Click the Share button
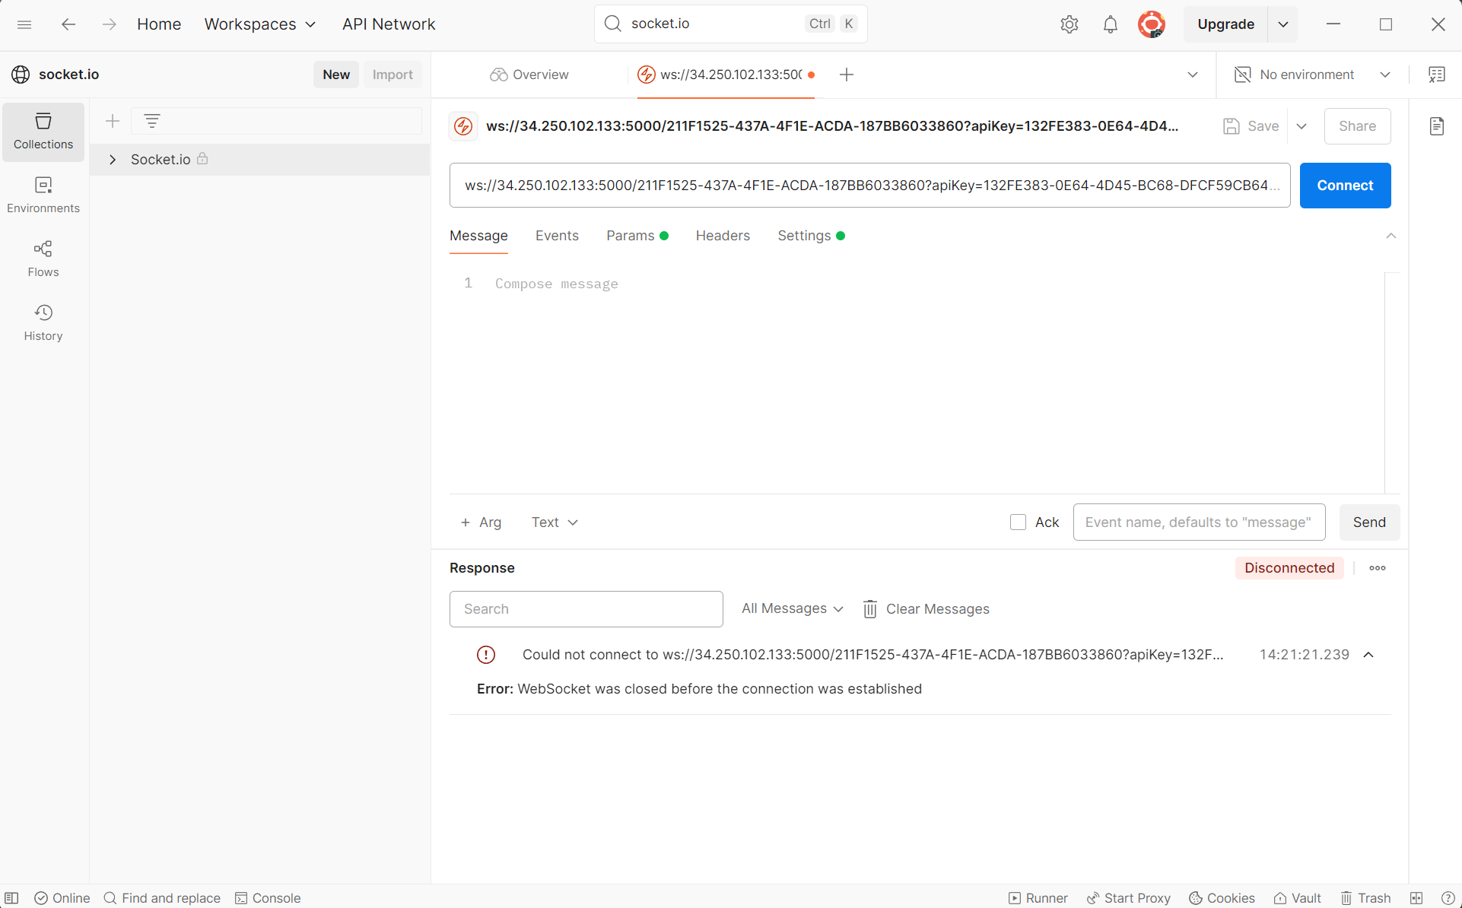Screen dimensions: 1462x908 pos(1357,126)
